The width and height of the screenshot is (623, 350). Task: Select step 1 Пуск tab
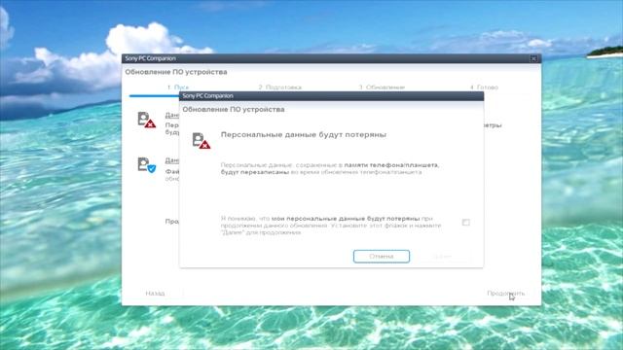click(178, 87)
